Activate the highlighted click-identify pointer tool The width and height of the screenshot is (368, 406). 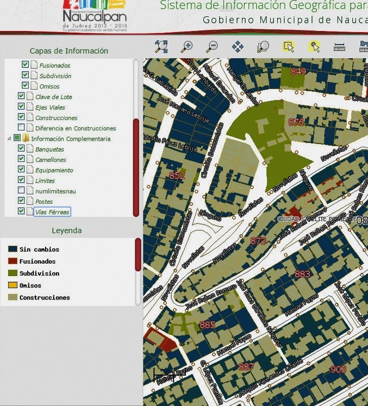point(314,47)
